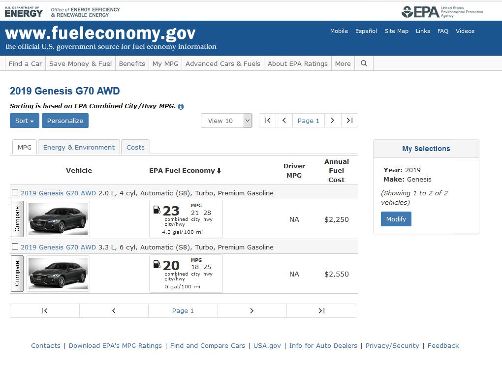Click Page 1 in the bottom pager
Screen dimensions: 502x370
tap(183, 311)
